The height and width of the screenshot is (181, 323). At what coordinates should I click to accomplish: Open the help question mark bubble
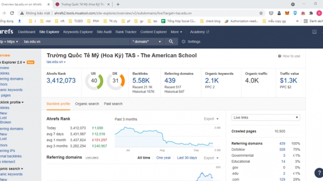pyautogui.click(x=319, y=172)
